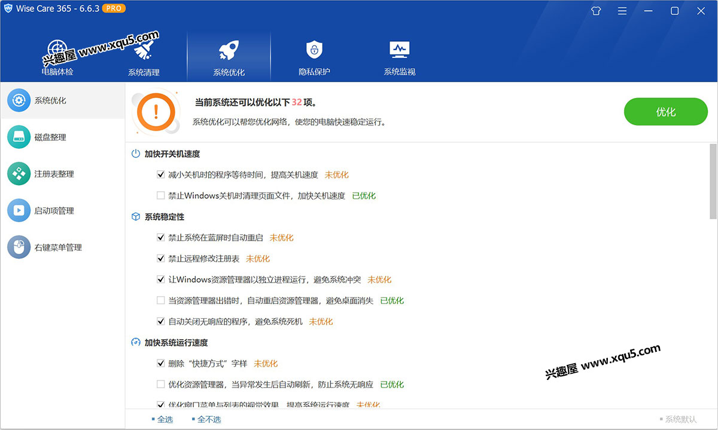Click the 注册表整理 registry icon in sidebar
Screen dimensions: 718x430
19,174
